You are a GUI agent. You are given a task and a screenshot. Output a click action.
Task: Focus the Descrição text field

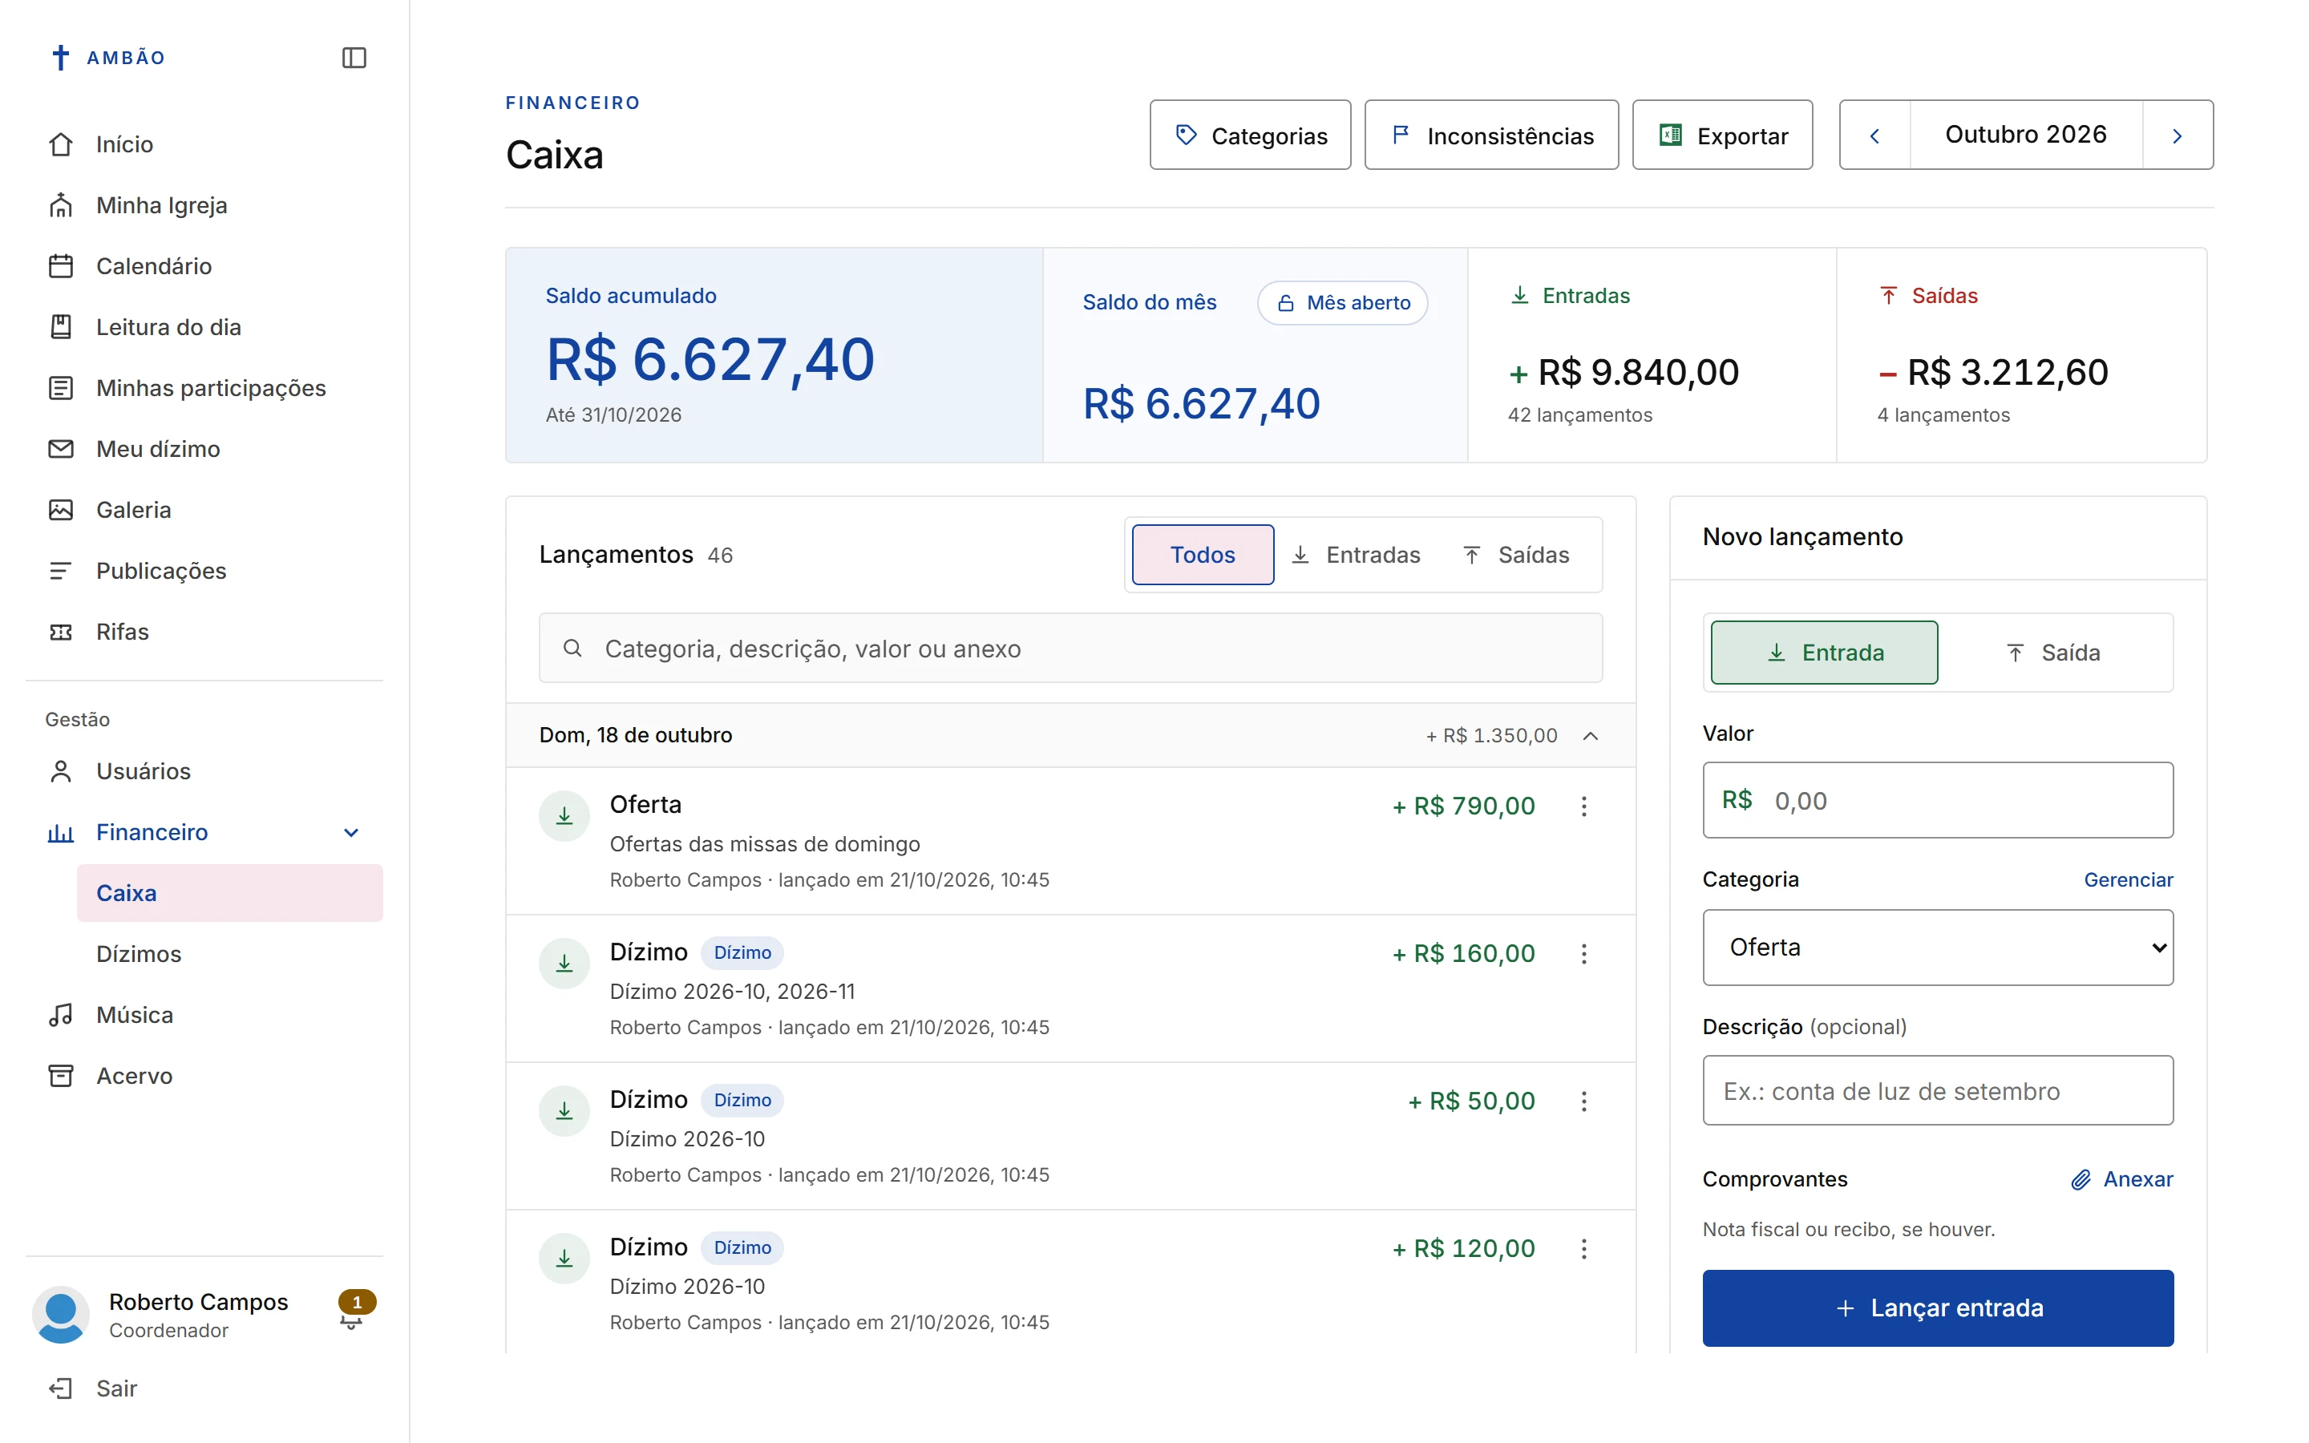click(x=1938, y=1091)
